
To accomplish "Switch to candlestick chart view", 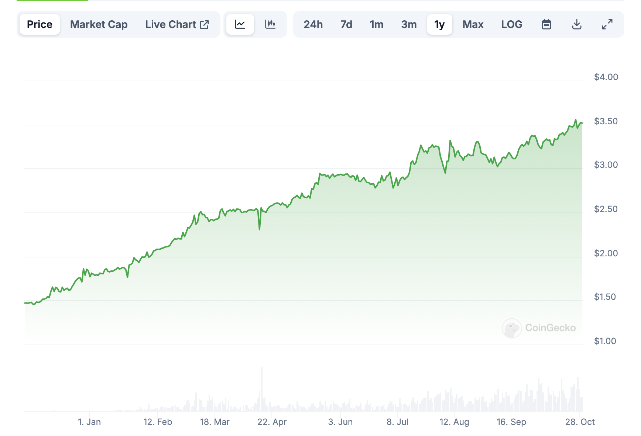I will [x=270, y=24].
